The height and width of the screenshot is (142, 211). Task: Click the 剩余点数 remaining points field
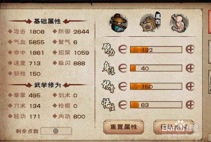[x=56, y=131]
